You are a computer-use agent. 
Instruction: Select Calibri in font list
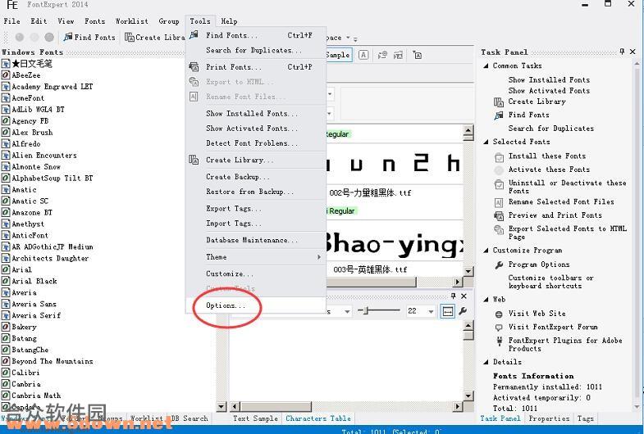(x=25, y=373)
